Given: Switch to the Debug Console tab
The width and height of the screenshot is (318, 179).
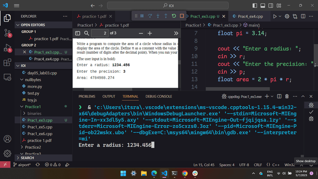Looking at the screenshot, I should pyautogui.click(x=159, y=96).
